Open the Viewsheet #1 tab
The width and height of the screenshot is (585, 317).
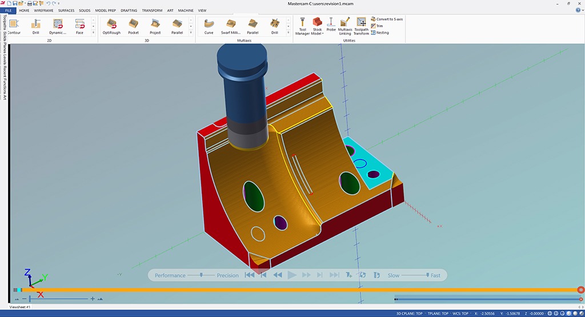click(x=20, y=307)
